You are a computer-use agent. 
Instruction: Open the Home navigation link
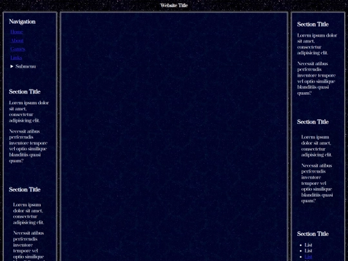click(17, 32)
